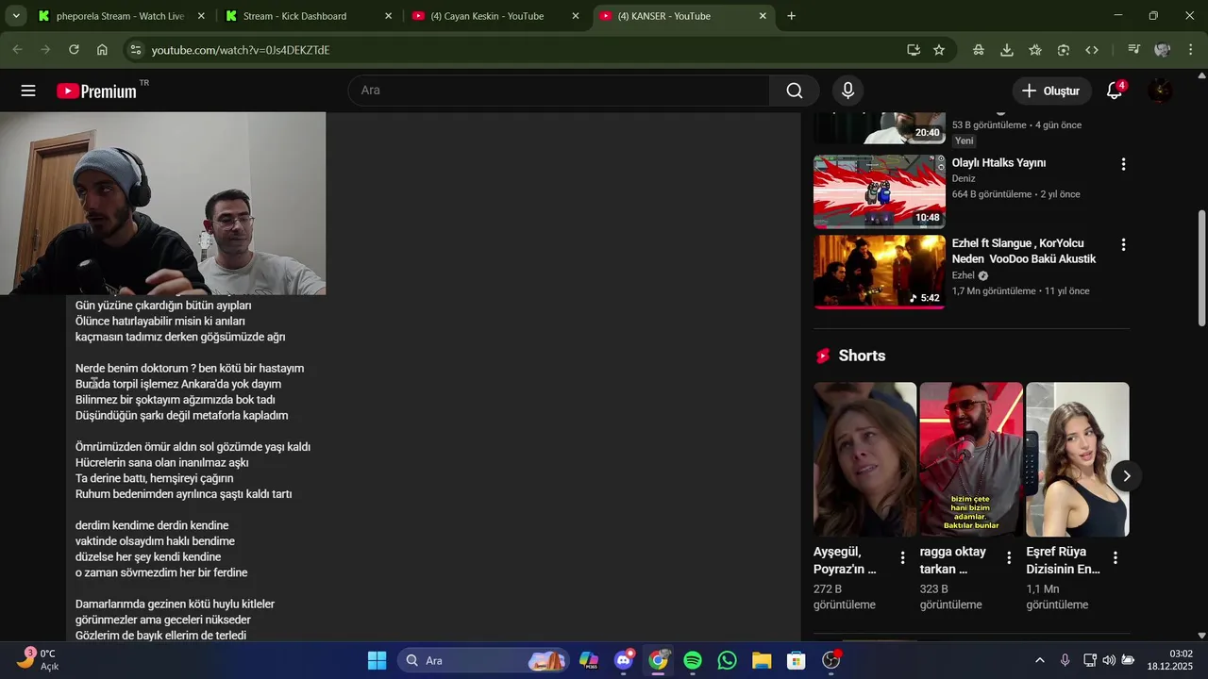Image resolution: width=1208 pixels, height=679 pixels.
Task: Open options for Eşref Rüya short
Action: (1115, 557)
